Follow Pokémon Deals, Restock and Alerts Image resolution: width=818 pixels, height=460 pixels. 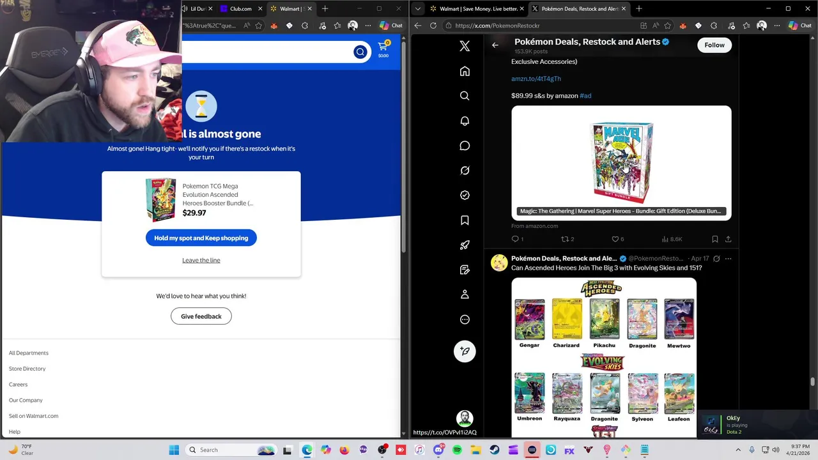[x=714, y=45]
